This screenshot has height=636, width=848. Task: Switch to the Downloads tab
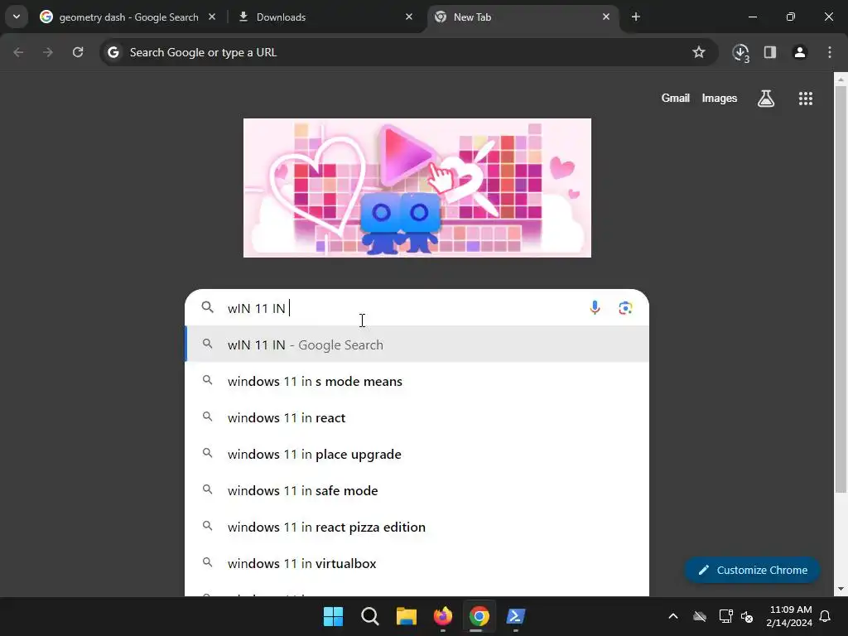tap(323, 17)
